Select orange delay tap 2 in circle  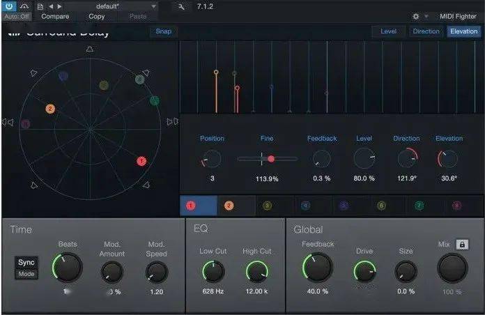pos(49,109)
